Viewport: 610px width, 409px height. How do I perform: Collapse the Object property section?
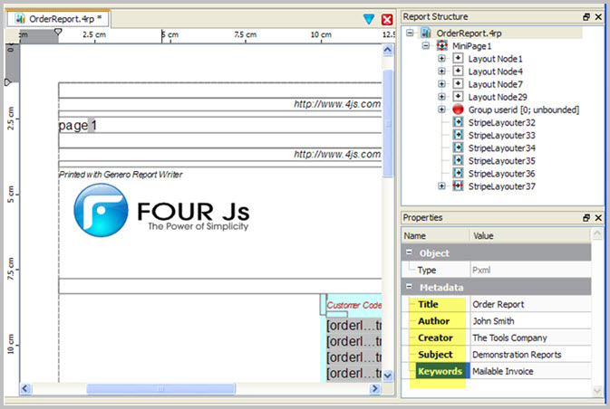pyautogui.click(x=409, y=253)
